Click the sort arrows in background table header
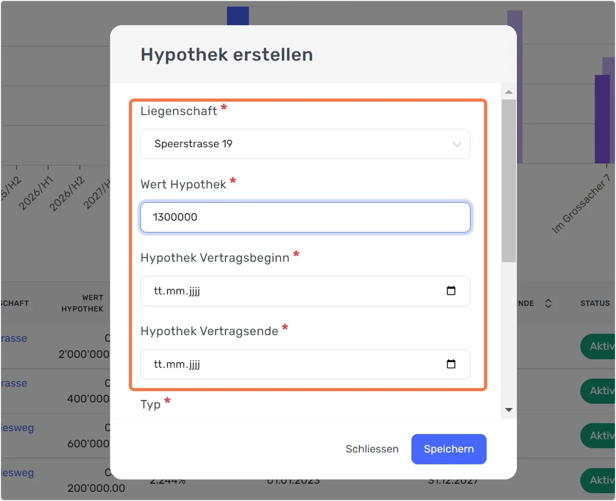Viewport: 616px width, 501px height. coord(548,303)
